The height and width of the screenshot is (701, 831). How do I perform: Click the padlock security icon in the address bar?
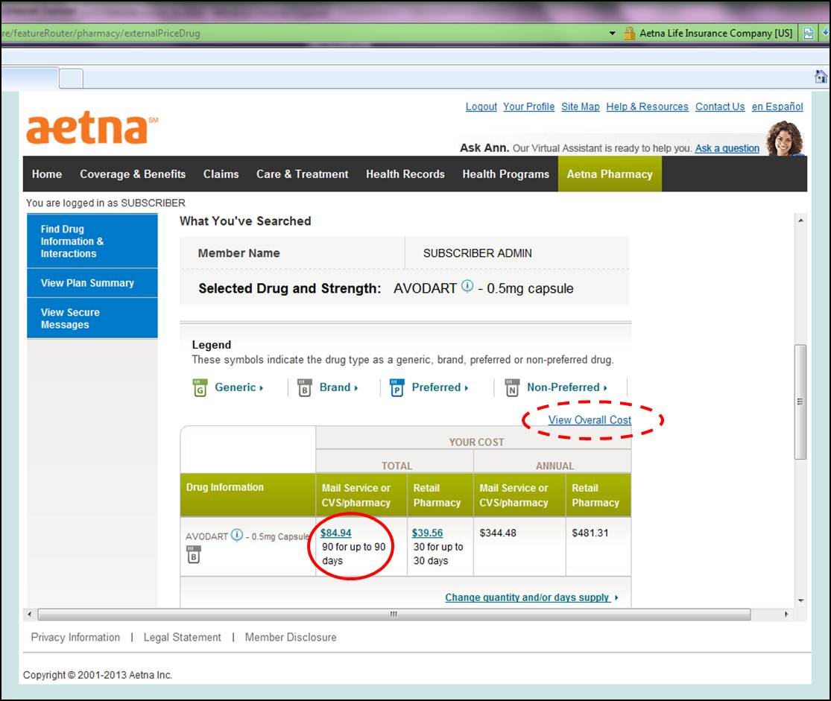point(629,33)
